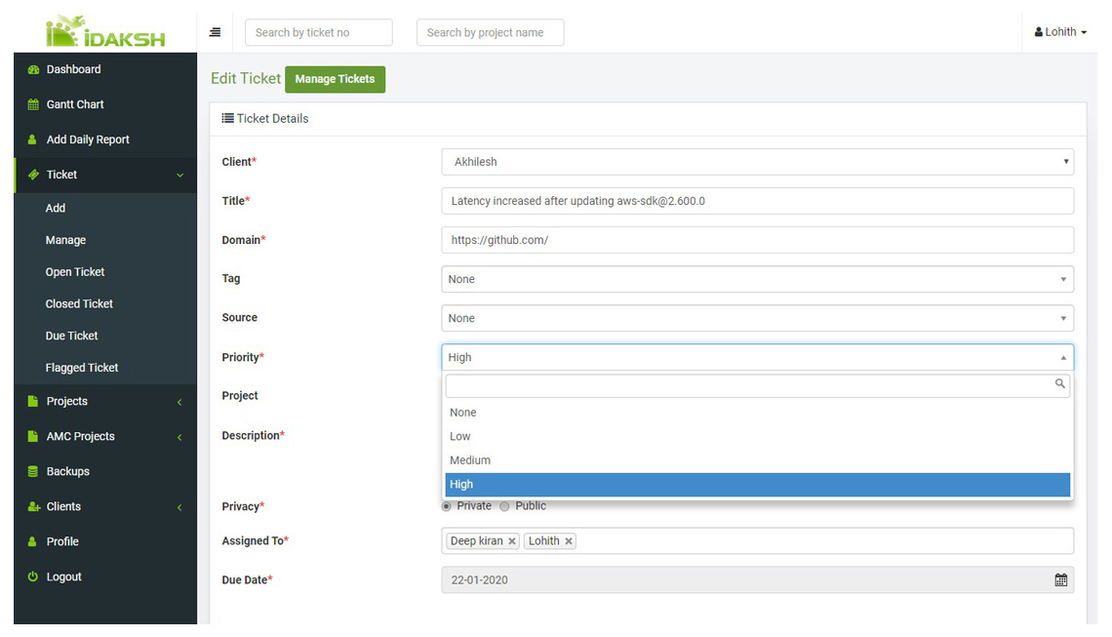Click the Logout power icon
Image resolution: width=1112 pixels, height=637 pixels.
(x=32, y=577)
